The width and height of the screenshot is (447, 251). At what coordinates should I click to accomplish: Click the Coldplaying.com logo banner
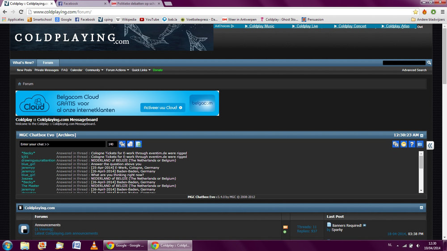[112, 38]
